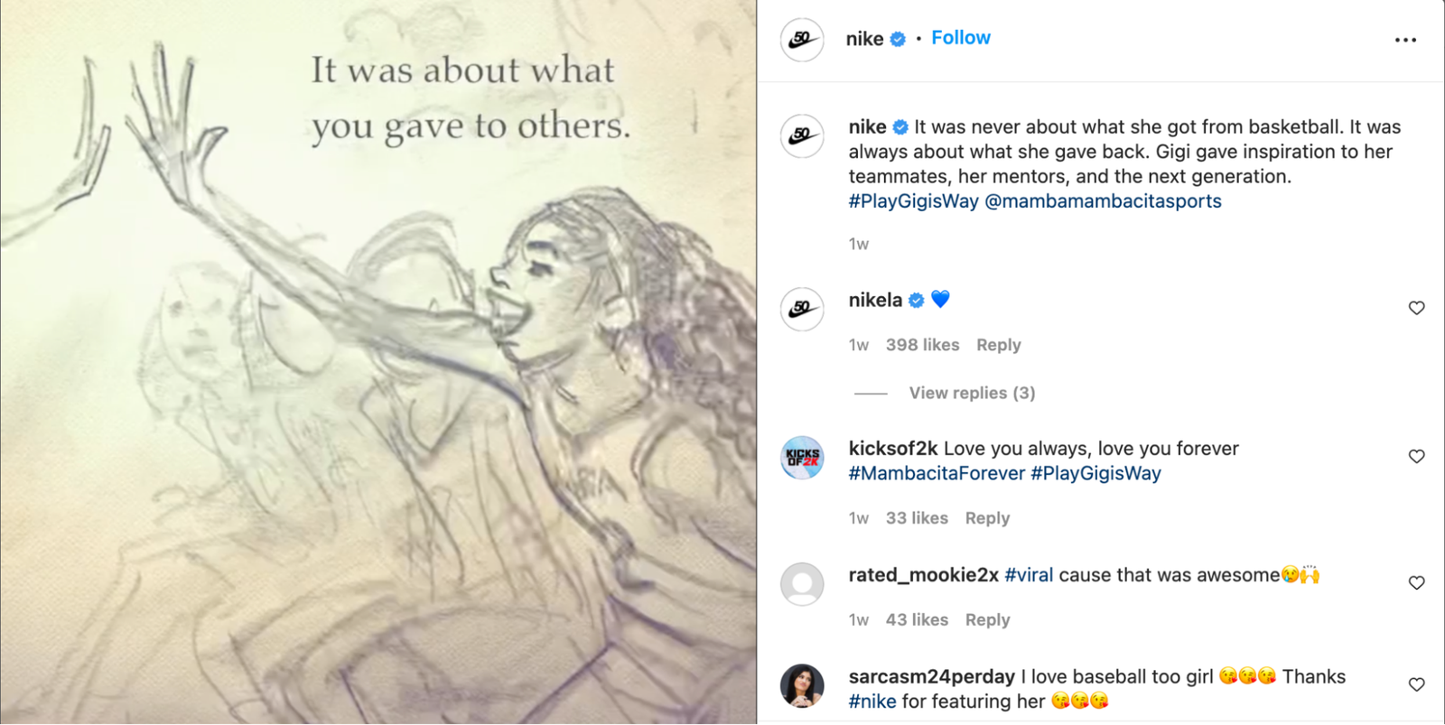
Task: Click Nike avatar beside the caption
Action: pyautogui.click(x=802, y=136)
